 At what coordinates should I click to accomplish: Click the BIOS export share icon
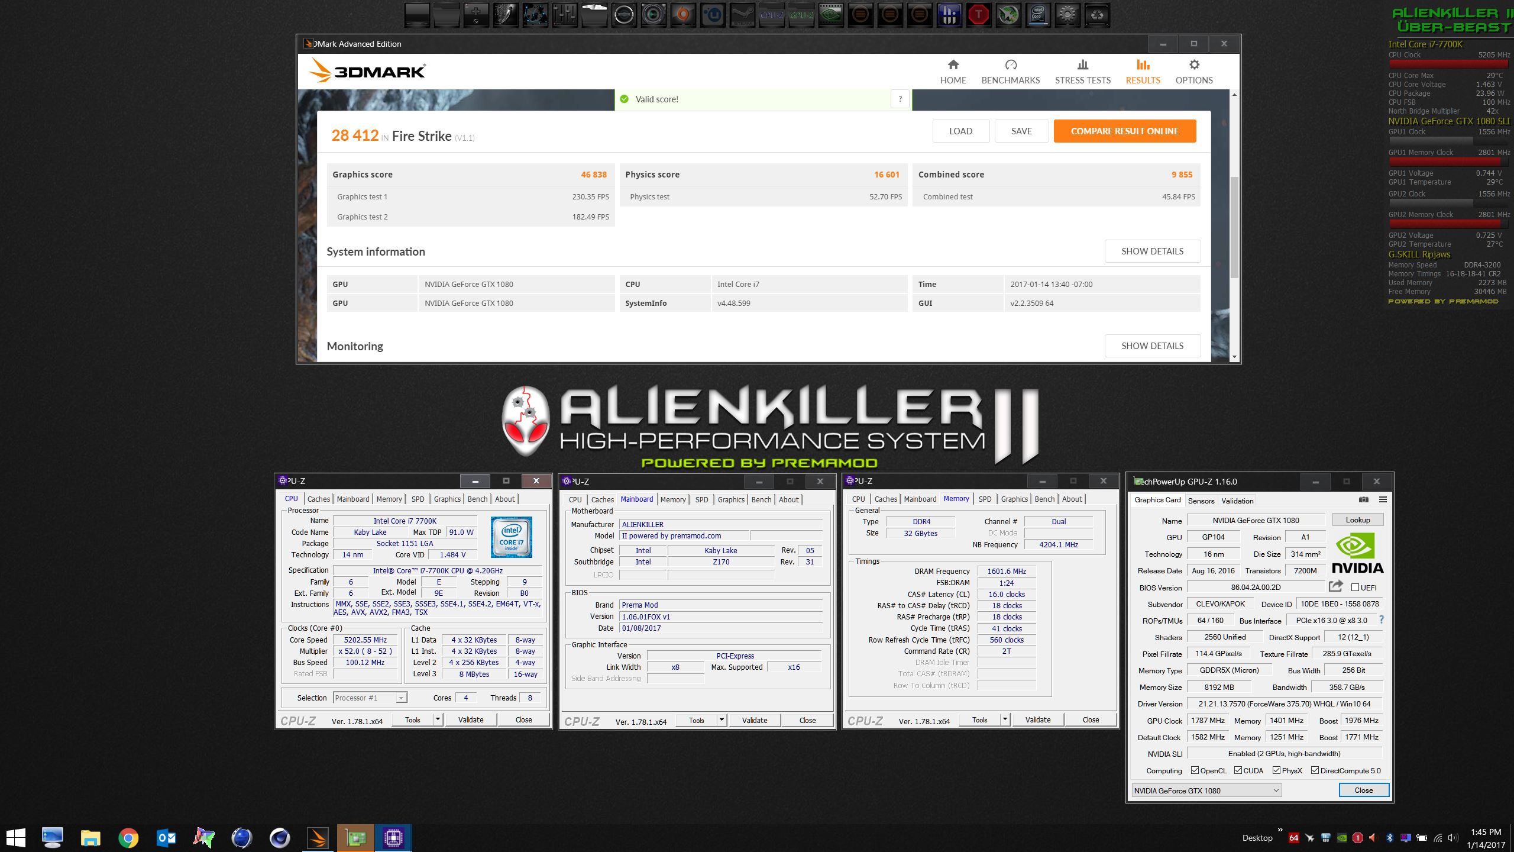tap(1335, 586)
